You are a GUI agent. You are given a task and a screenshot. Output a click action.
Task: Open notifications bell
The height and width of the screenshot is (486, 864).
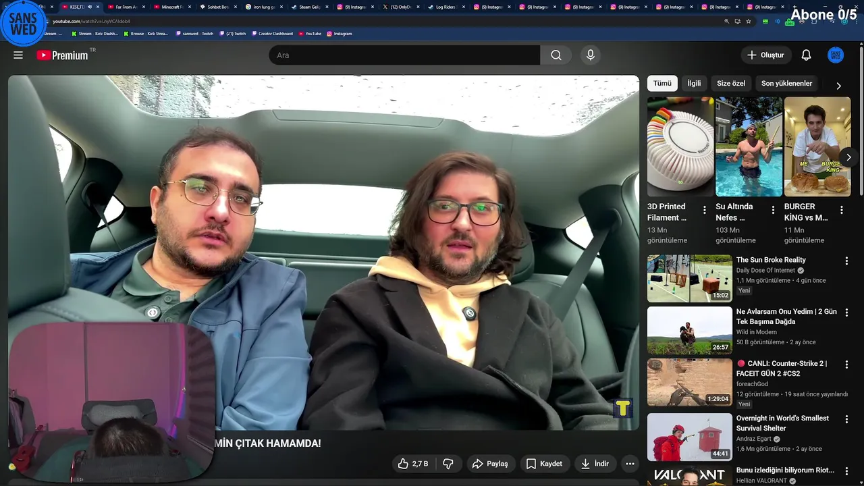point(806,55)
